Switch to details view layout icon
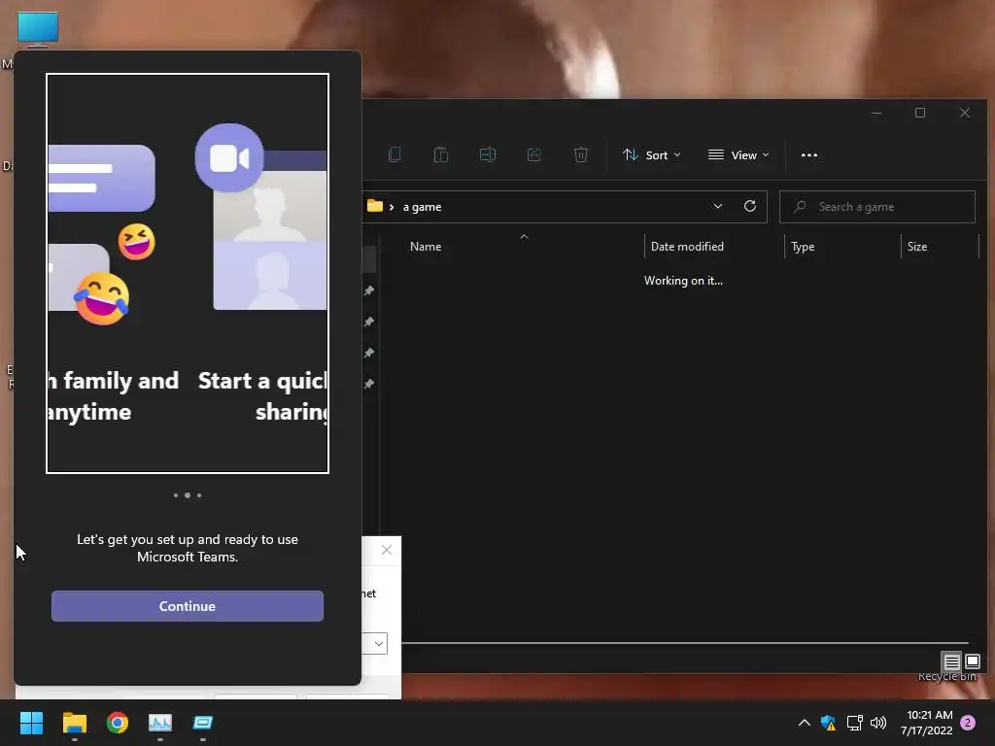 [951, 662]
